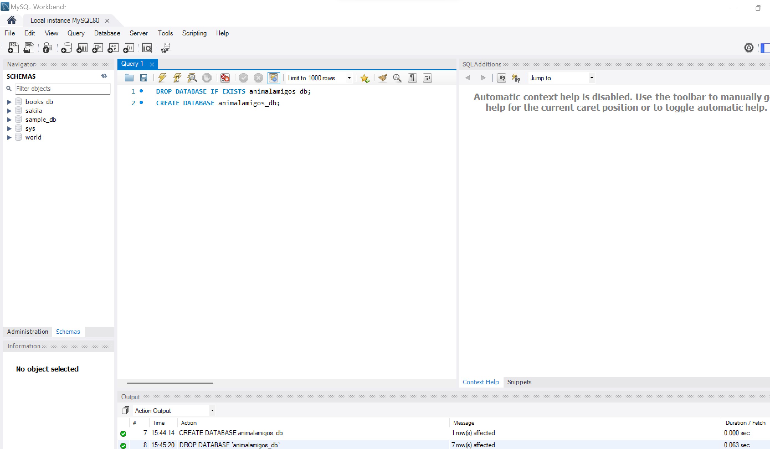Open the Action Output dropdown

pyautogui.click(x=212, y=411)
